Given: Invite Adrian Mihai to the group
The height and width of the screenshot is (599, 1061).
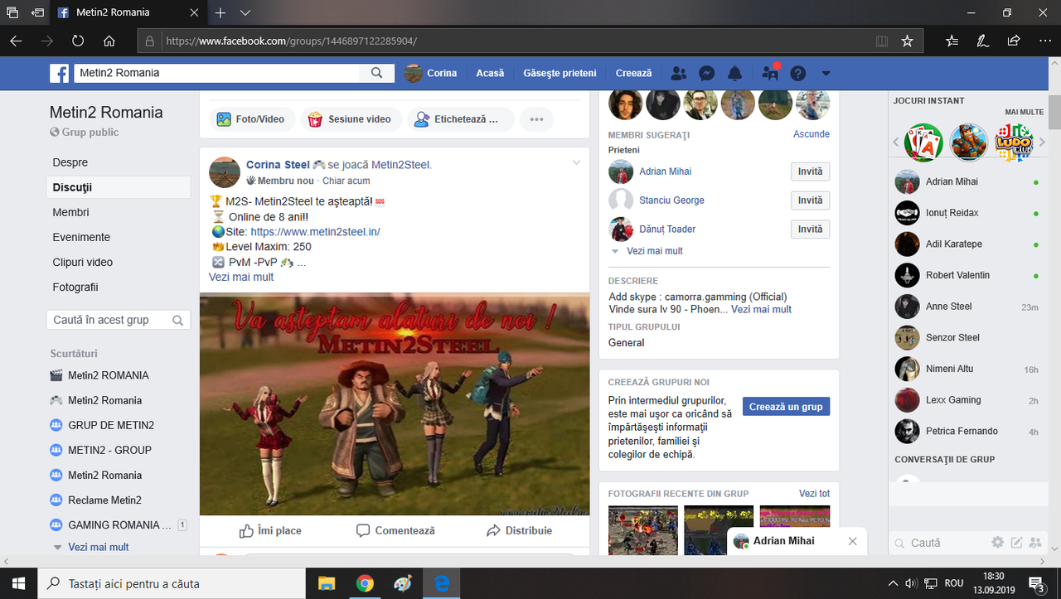Looking at the screenshot, I should point(810,171).
